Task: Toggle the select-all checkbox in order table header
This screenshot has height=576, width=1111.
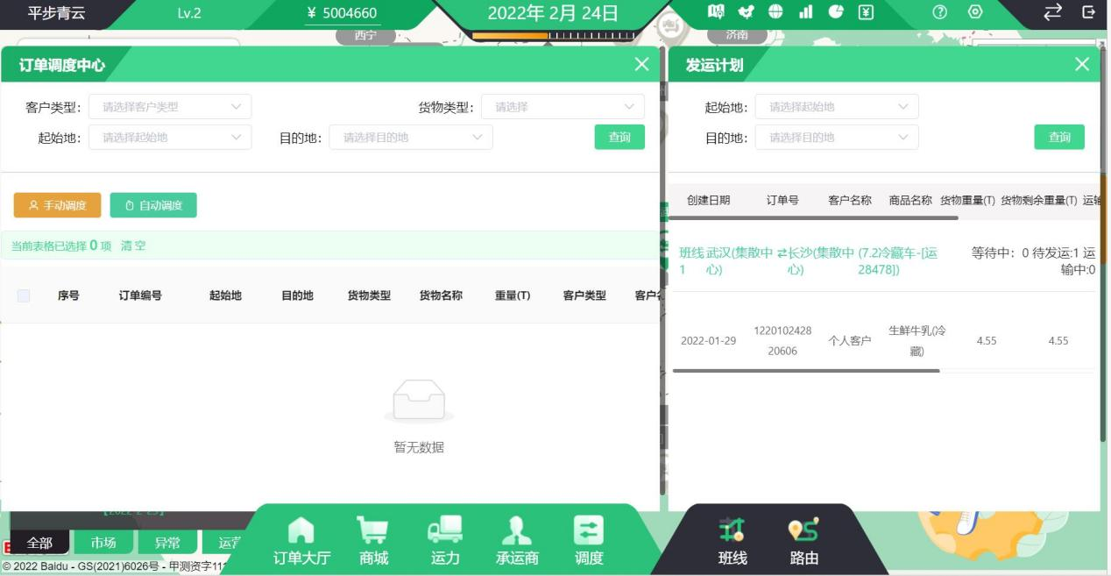Action: point(24,295)
